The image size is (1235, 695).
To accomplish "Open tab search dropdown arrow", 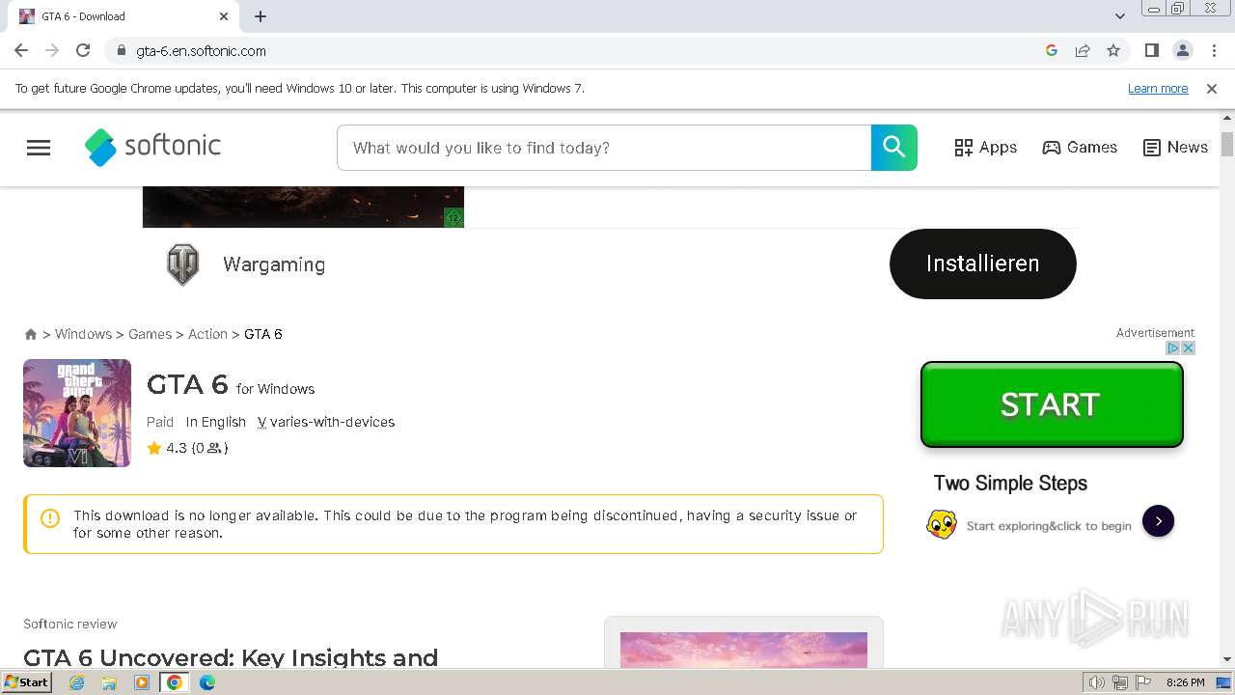I will click(x=1120, y=16).
